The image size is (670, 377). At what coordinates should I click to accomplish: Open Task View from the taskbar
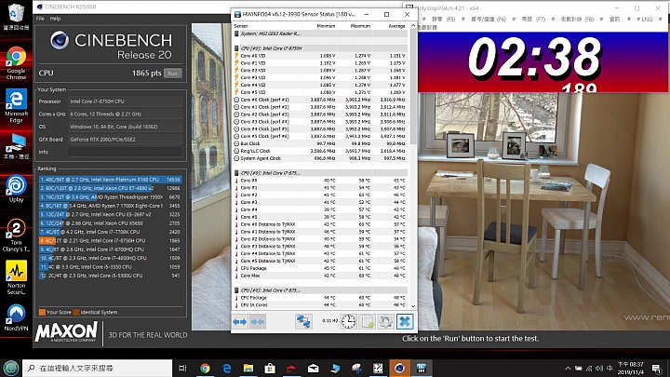tap(183, 368)
